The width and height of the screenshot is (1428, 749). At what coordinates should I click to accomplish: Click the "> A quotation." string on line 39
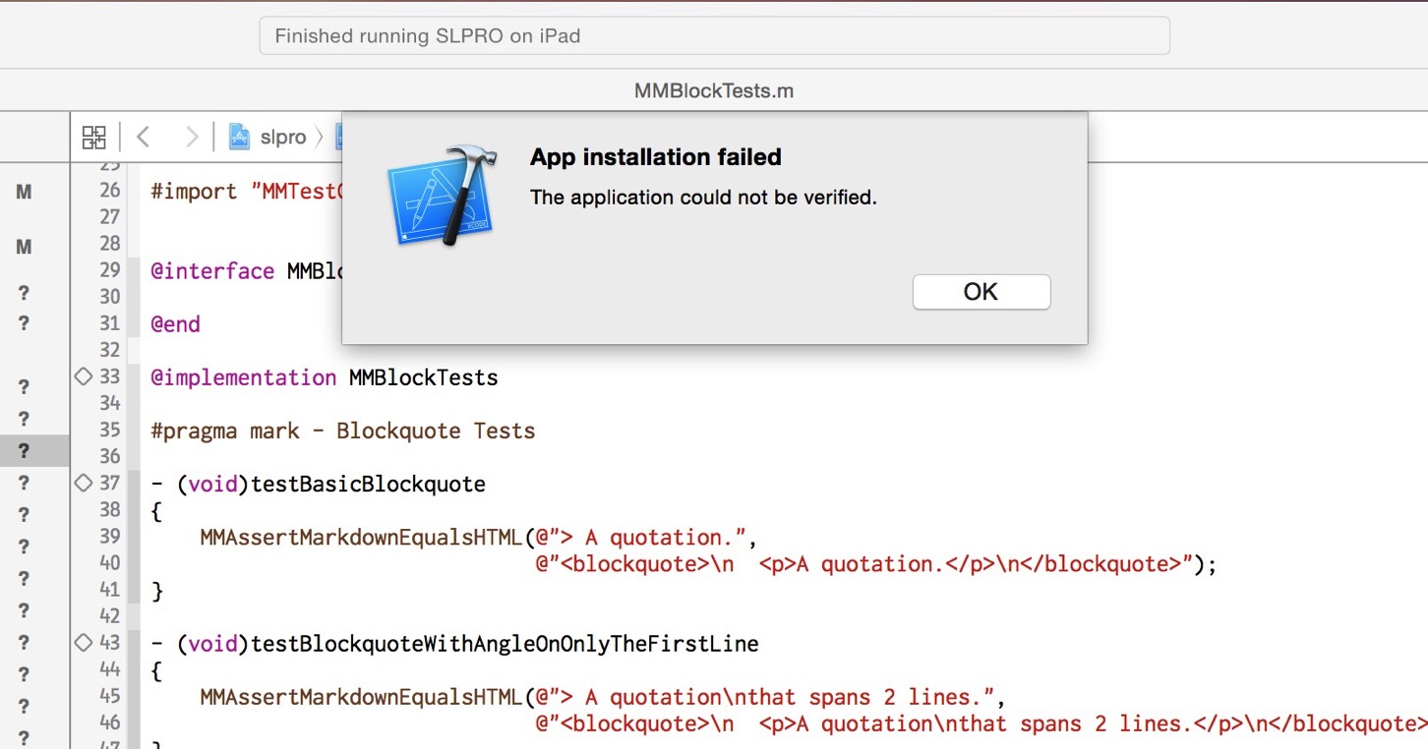tap(641, 538)
